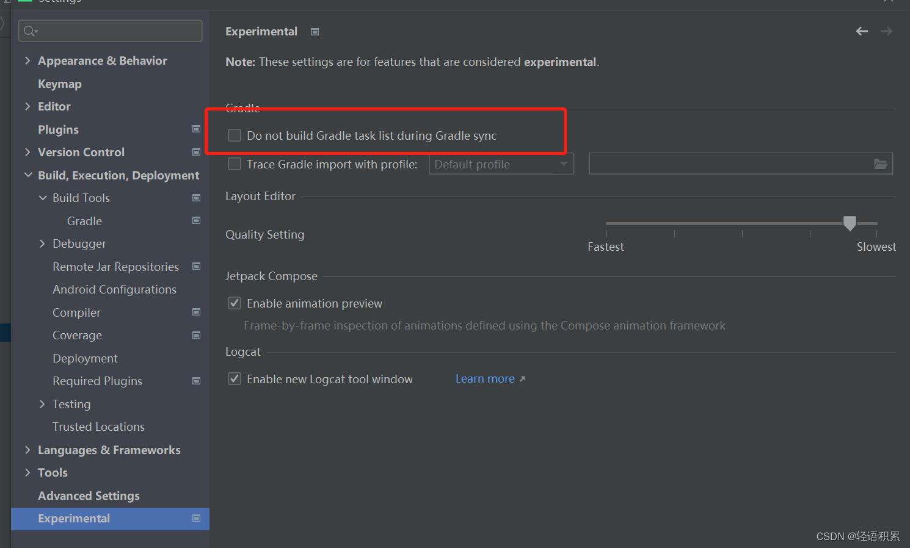Viewport: 910px width, 548px height.
Task: Collapse the Build Tools node
Action: click(42, 198)
